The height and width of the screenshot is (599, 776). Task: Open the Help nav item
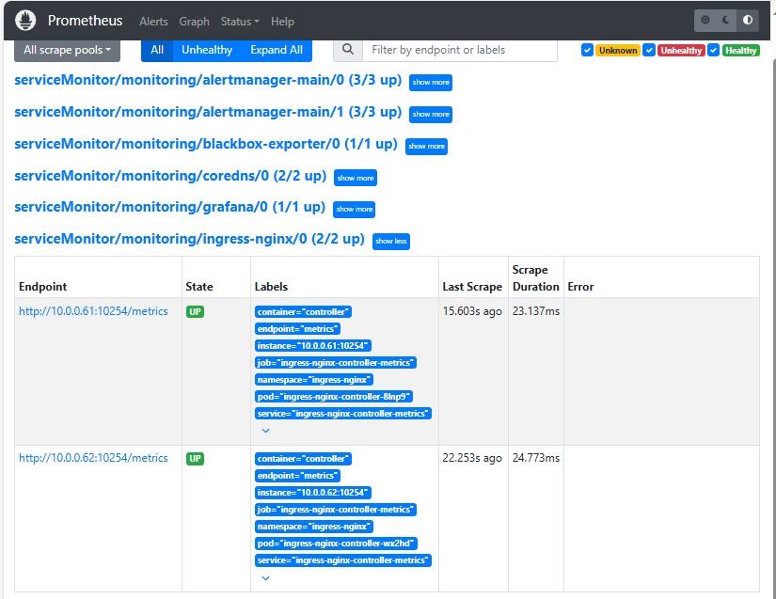[x=282, y=22]
